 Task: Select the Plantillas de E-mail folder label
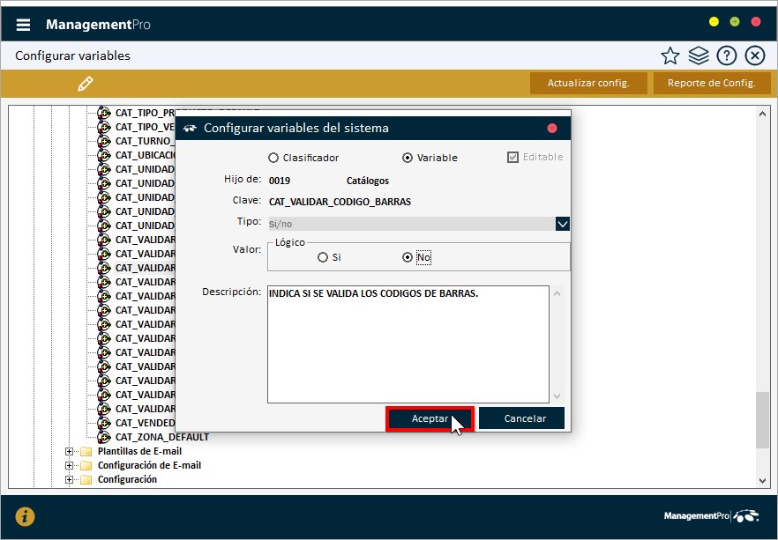pos(139,451)
